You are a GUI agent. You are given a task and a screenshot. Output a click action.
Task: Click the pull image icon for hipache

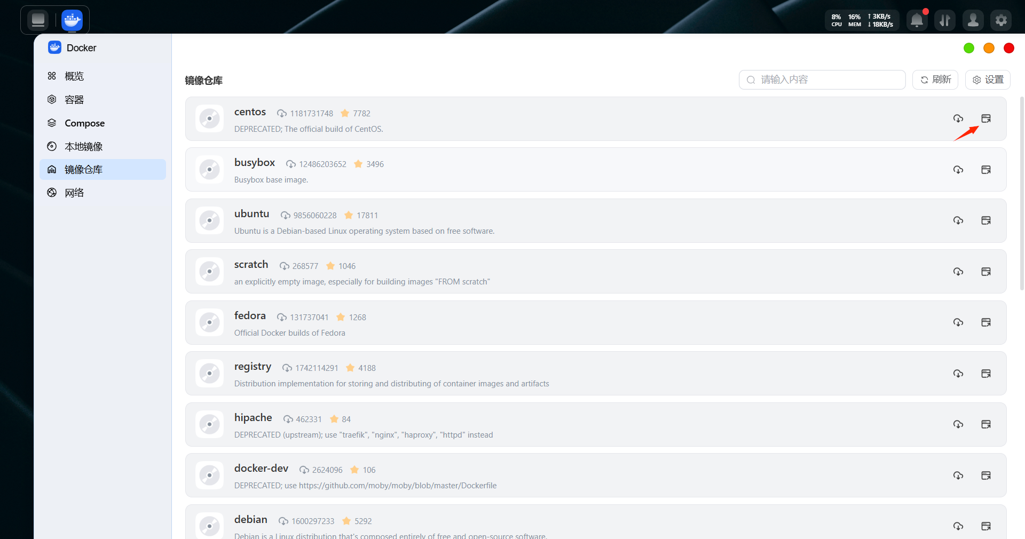coord(958,424)
